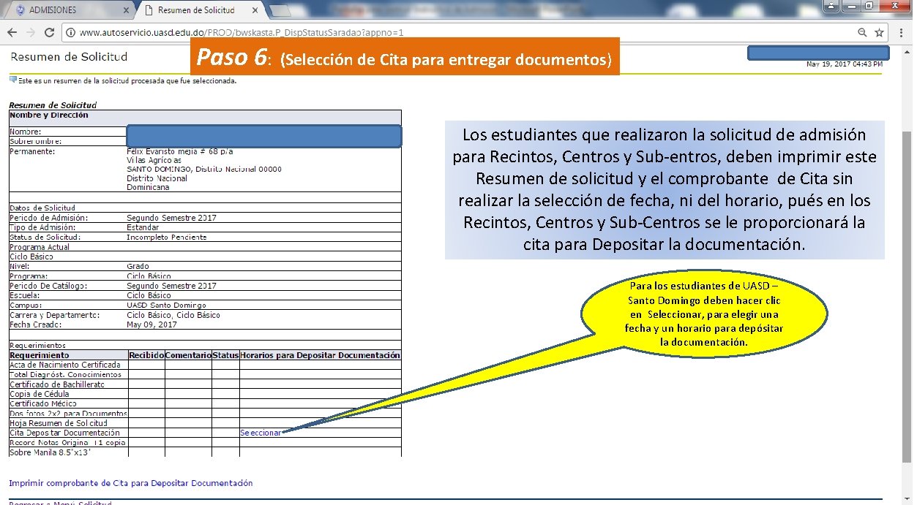
Task: Click the 'Recibido' column header
Action: [146, 355]
